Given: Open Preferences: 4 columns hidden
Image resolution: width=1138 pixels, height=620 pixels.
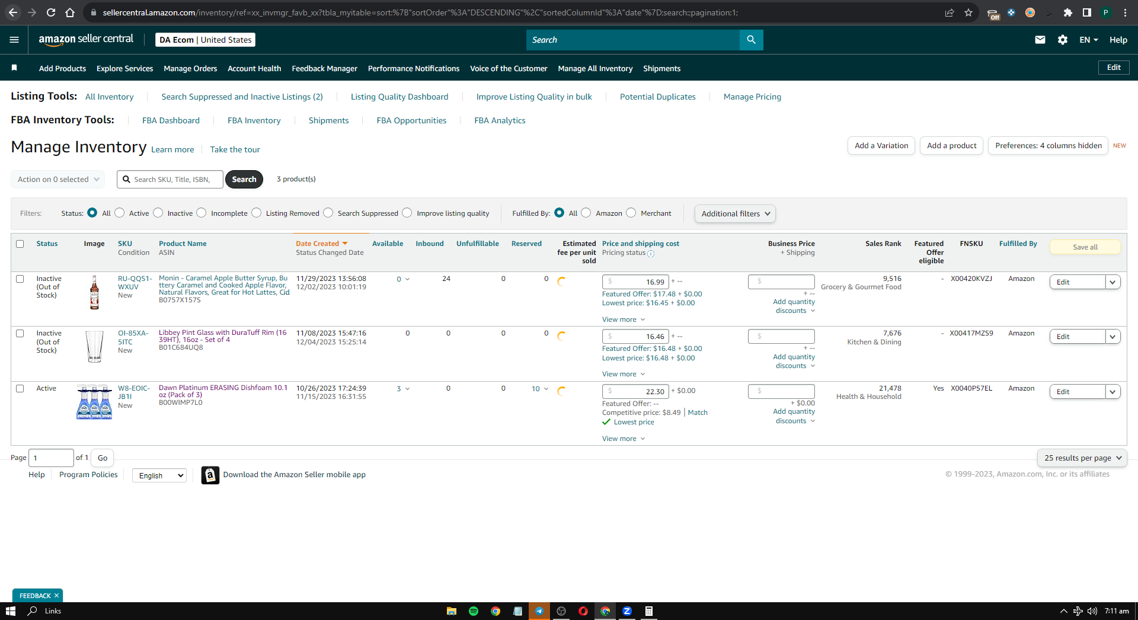Looking at the screenshot, I should coord(1048,145).
